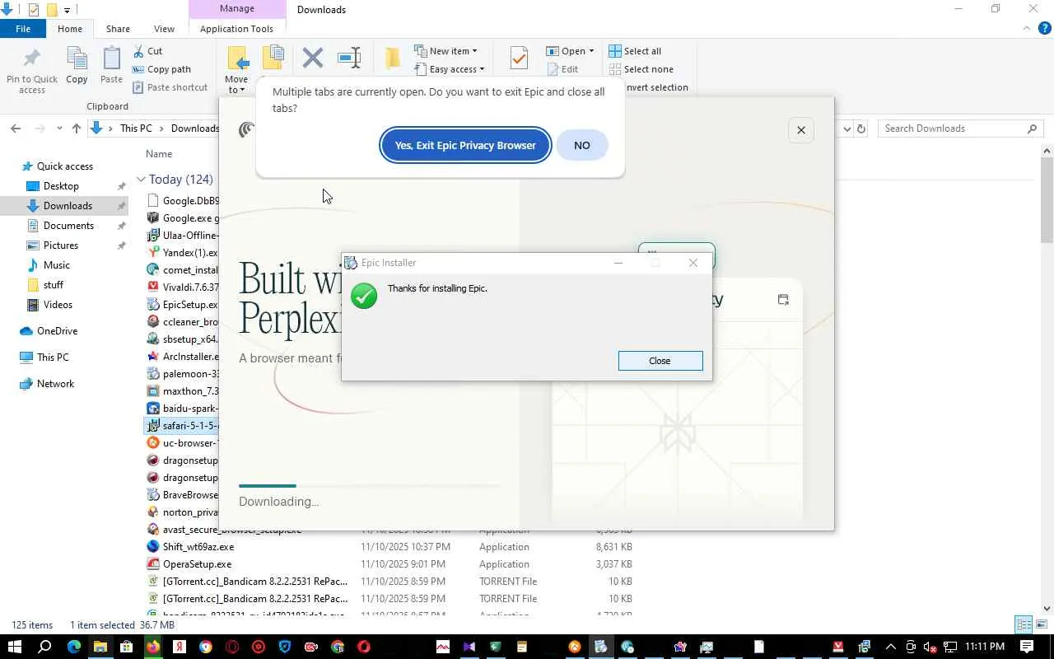Switch to details view using the status bar toggle
The image size is (1054, 659).
click(x=1024, y=625)
